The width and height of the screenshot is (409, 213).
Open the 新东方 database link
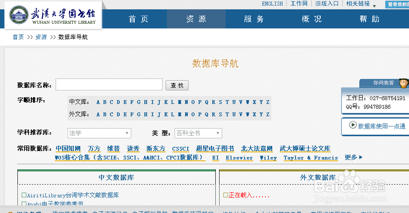pos(156,149)
